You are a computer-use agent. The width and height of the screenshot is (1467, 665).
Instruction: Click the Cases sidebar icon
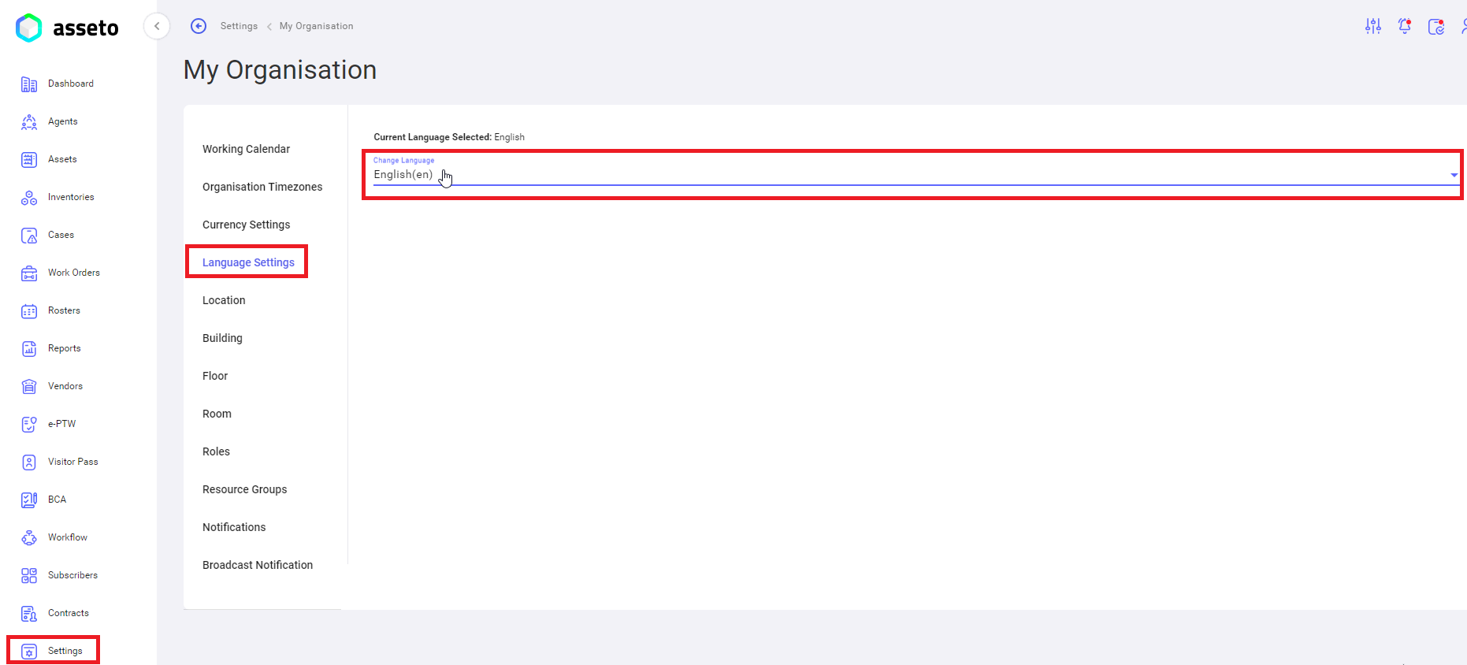(29, 235)
